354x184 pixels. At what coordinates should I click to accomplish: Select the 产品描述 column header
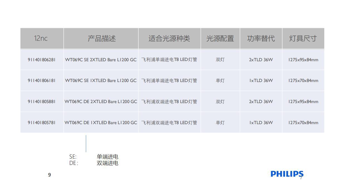pos(101,39)
